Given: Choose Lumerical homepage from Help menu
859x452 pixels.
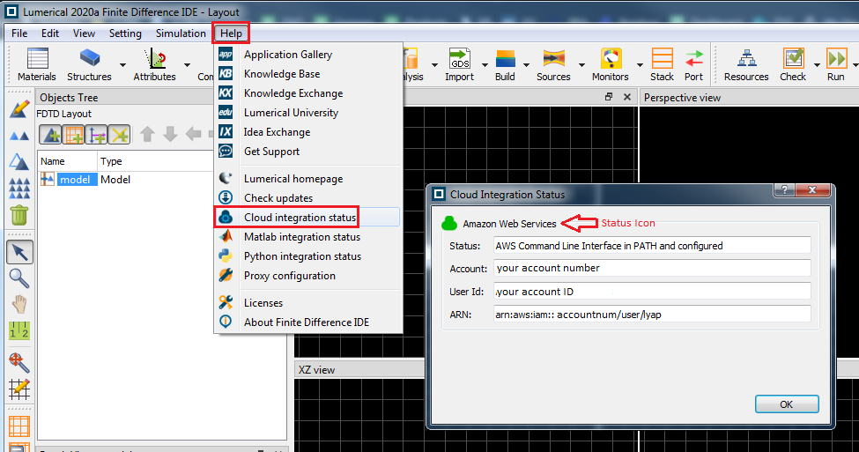Looking at the screenshot, I should coord(307,179).
